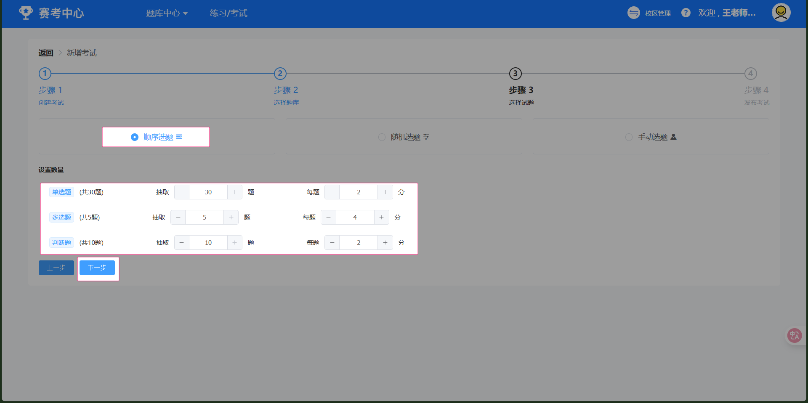
Task: Click the 多选题 score input field
Action: 355,217
